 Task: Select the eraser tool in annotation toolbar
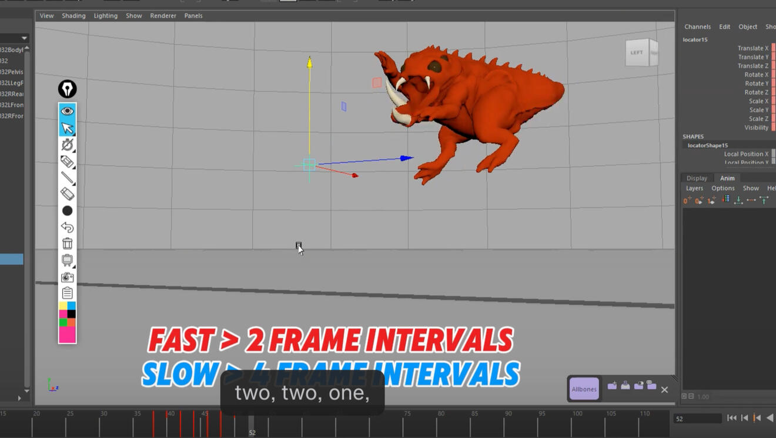coord(67,194)
